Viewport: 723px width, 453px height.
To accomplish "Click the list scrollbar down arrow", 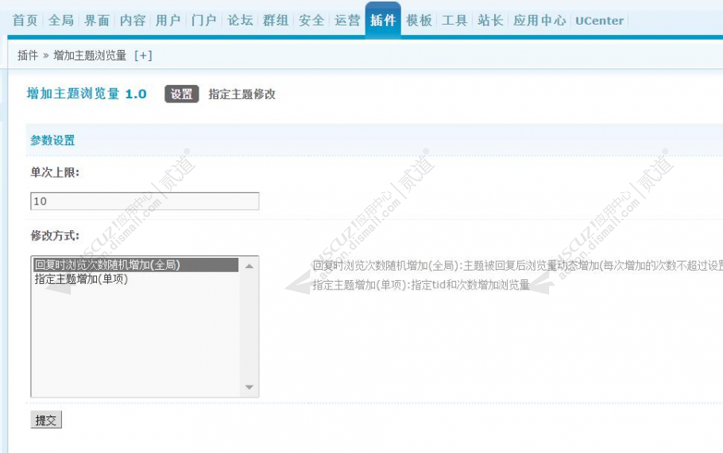I will 249,387.
